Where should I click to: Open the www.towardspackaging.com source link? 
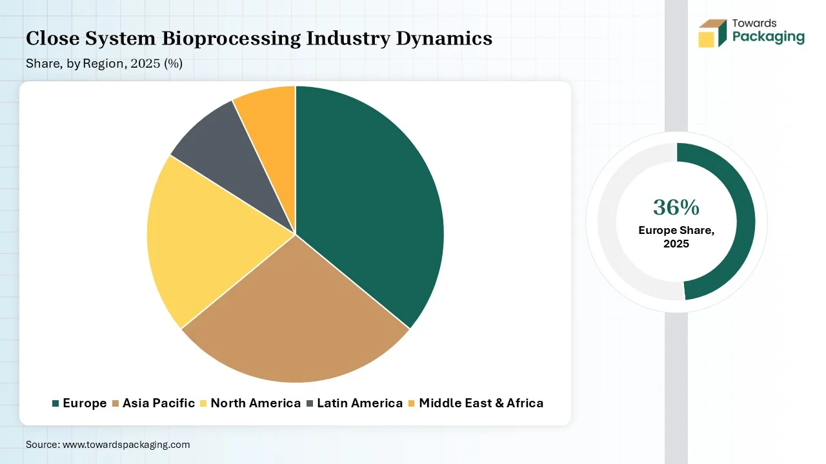coord(126,445)
